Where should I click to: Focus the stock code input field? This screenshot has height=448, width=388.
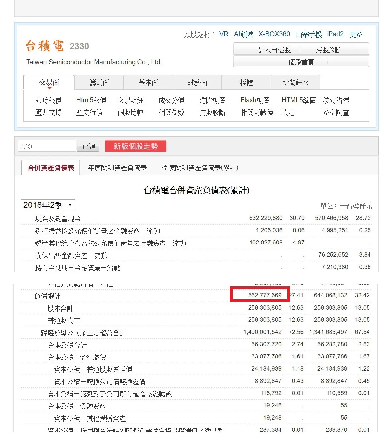tap(47, 146)
